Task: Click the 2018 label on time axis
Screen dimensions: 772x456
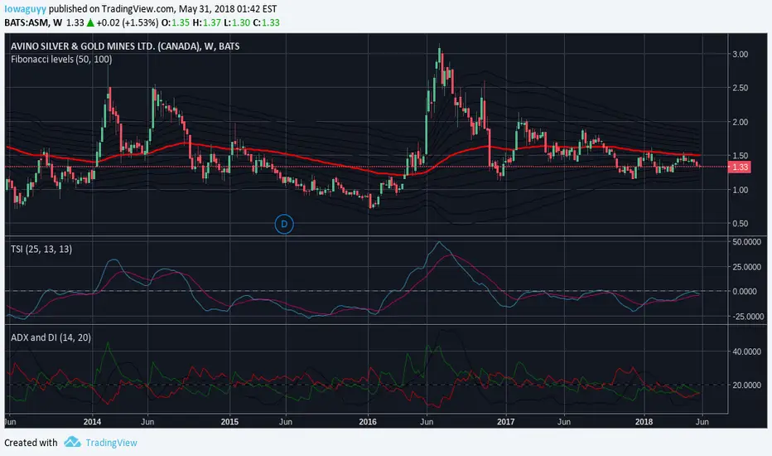Action: (x=644, y=421)
